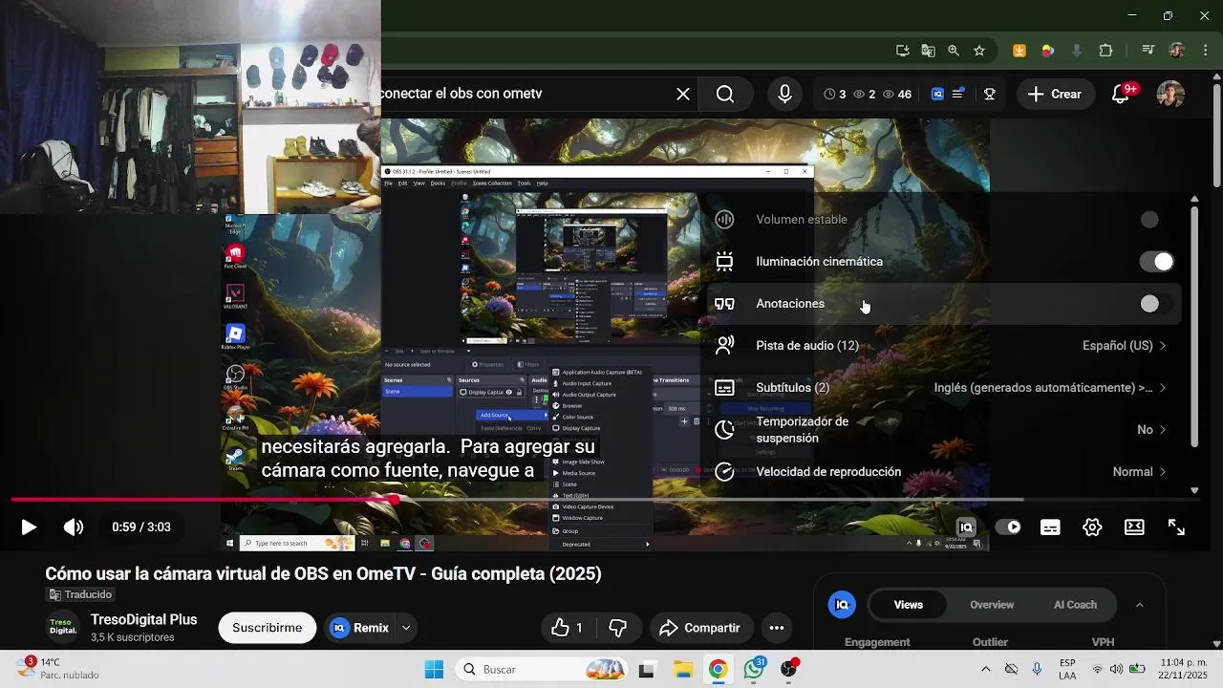Select the Views tab in vidIQ panel

click(909, 605)
